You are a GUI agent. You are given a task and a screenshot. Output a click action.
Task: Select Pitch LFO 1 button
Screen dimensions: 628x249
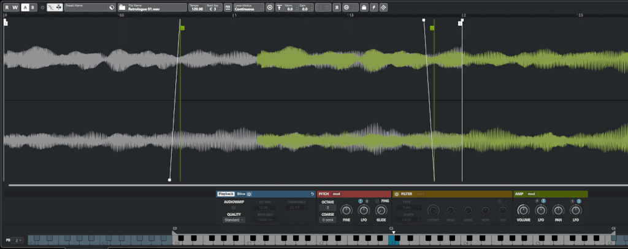tap(361, 201)
